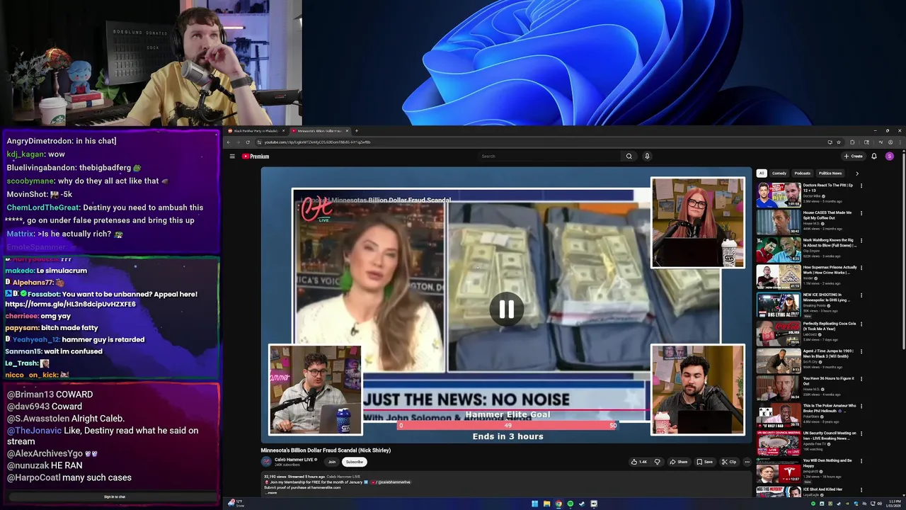Open options menu for Perfectly Replicating Coca Cola

(x=861, y=324)
